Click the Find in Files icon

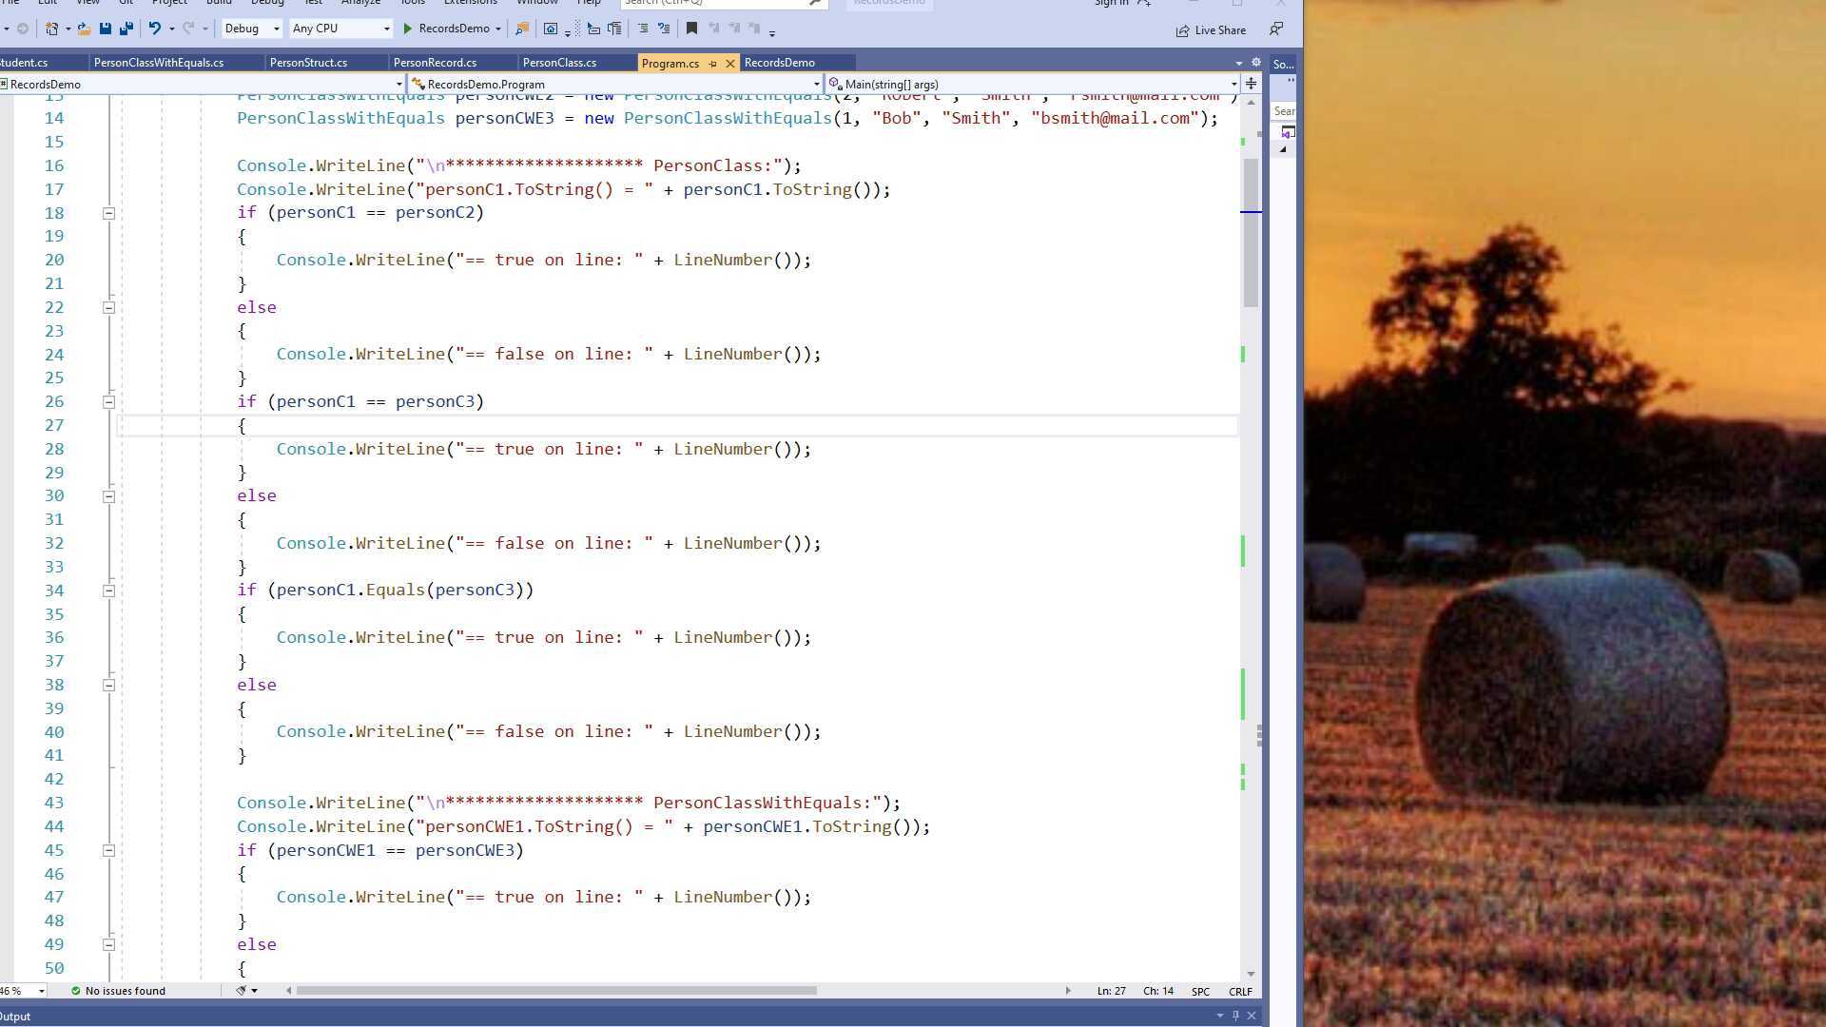(x=522, y=29)
